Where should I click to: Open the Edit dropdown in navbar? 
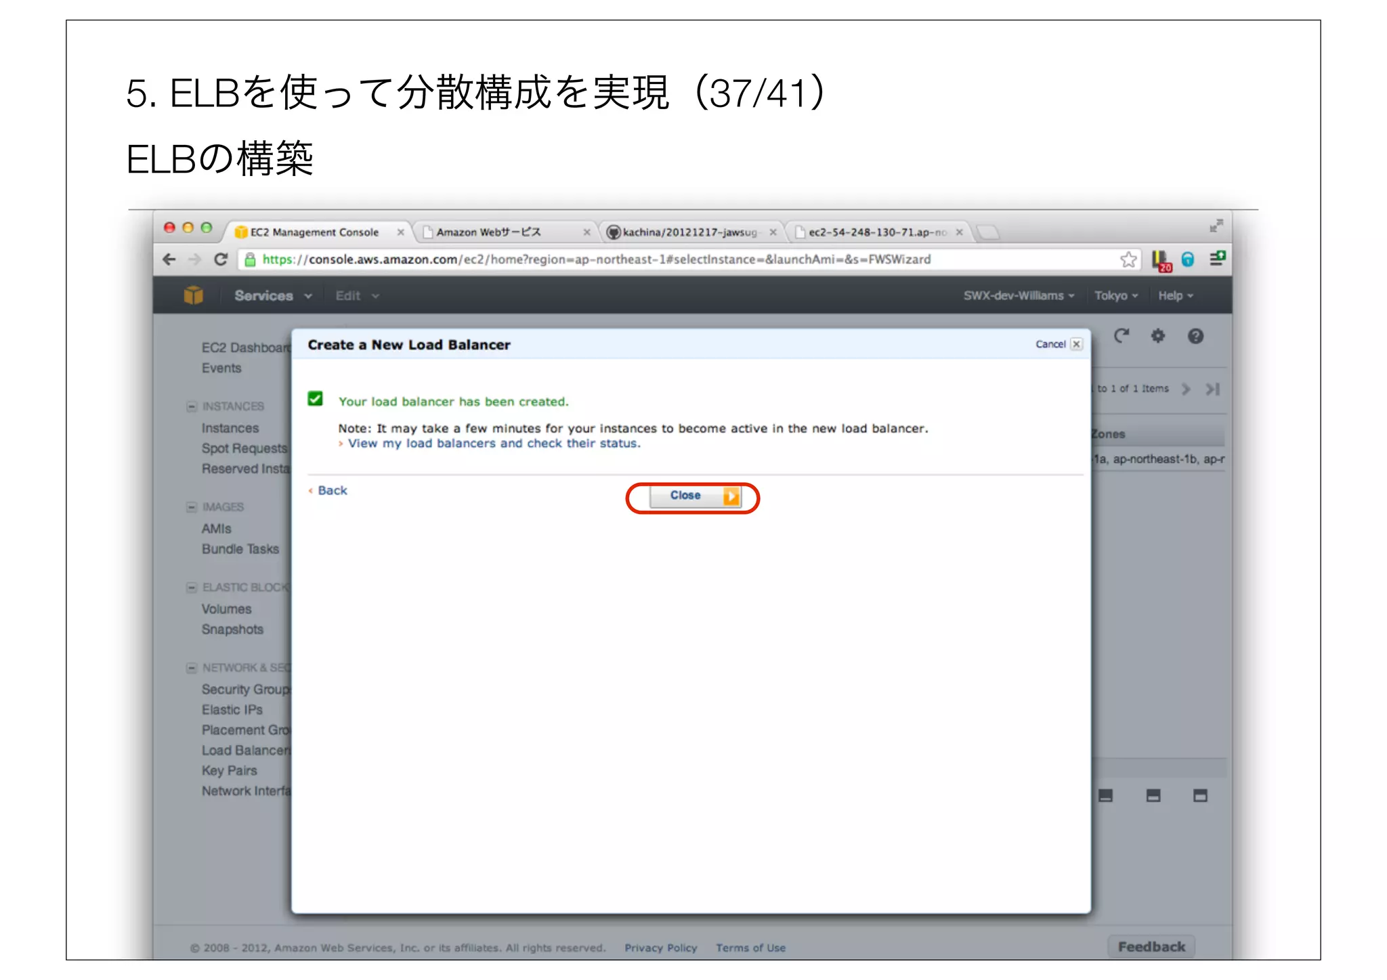pos(357,296)
